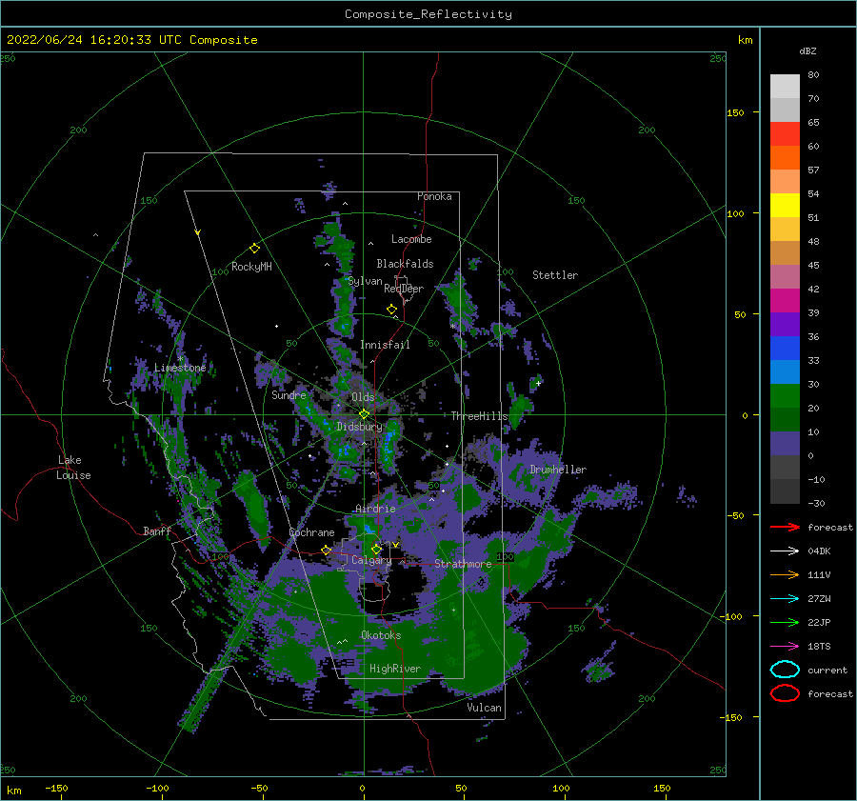Select the magenta 42 dBZ swatch
The height and width of the screenshot is (801, 857).
(x=785, y=301)
